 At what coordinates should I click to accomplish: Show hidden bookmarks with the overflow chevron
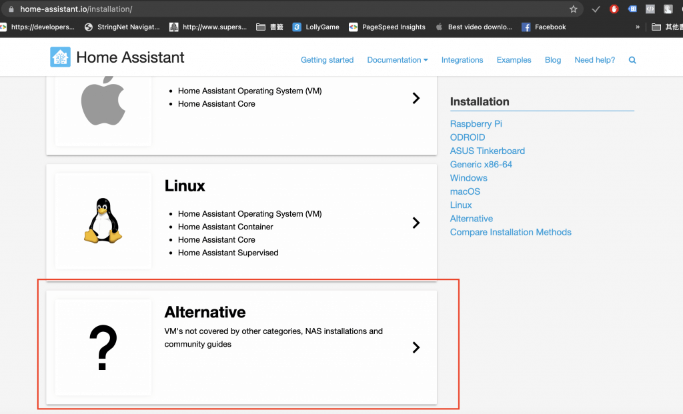click(x=638, y=27)
